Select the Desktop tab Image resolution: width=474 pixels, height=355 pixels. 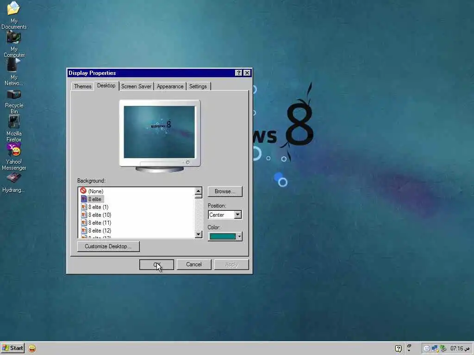106,86
